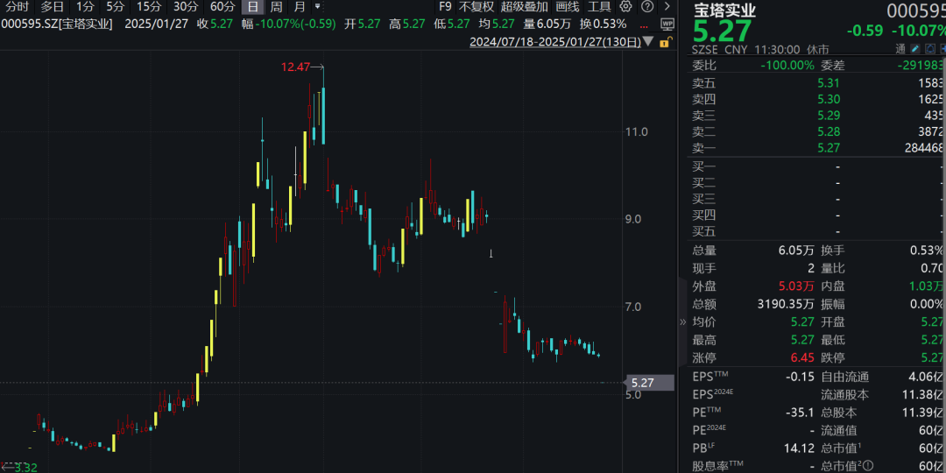This screenshot has height=473, width=946.
Task: Open chart settings gear icon
Action: coord(625,7)
